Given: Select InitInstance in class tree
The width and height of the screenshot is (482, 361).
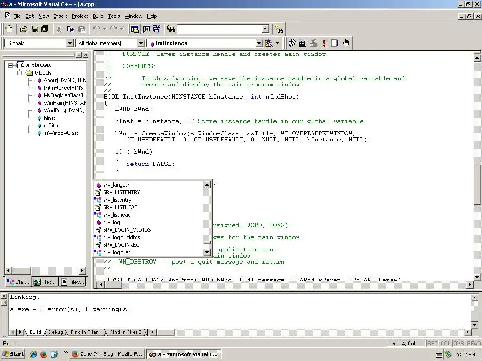Looking at the screenshot, I should tap(62, 88).
